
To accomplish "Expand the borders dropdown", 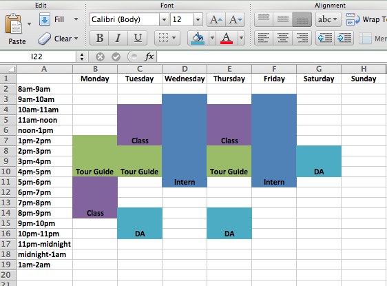I will coord(174,38).
